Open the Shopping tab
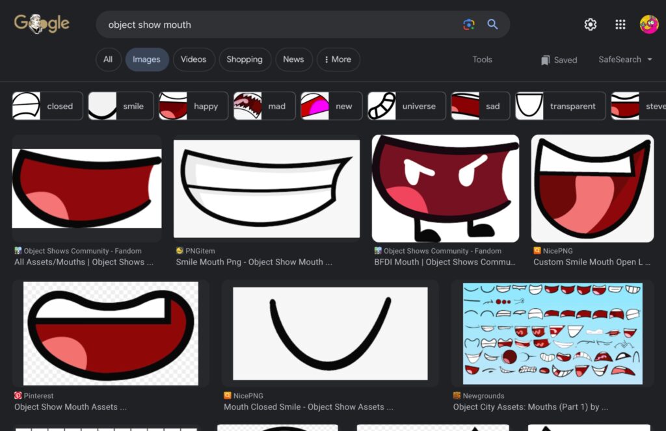Viewport: 666px width, 431px height. click(245, 59)
